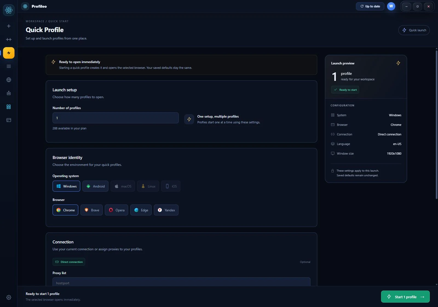Click the lightning icon in Launch preview
The height and width of the screenshot is (307, 438).
(x=398, y=63)
